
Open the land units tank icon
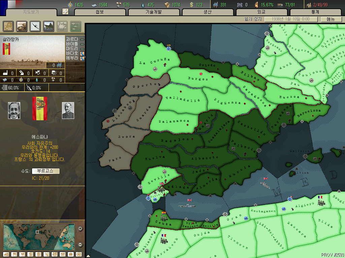click(x=22, y=26)
